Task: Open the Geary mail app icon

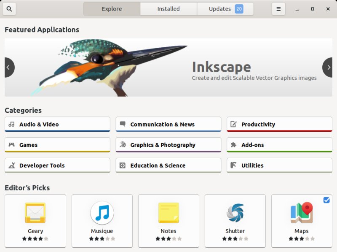Action: [35, 213]
